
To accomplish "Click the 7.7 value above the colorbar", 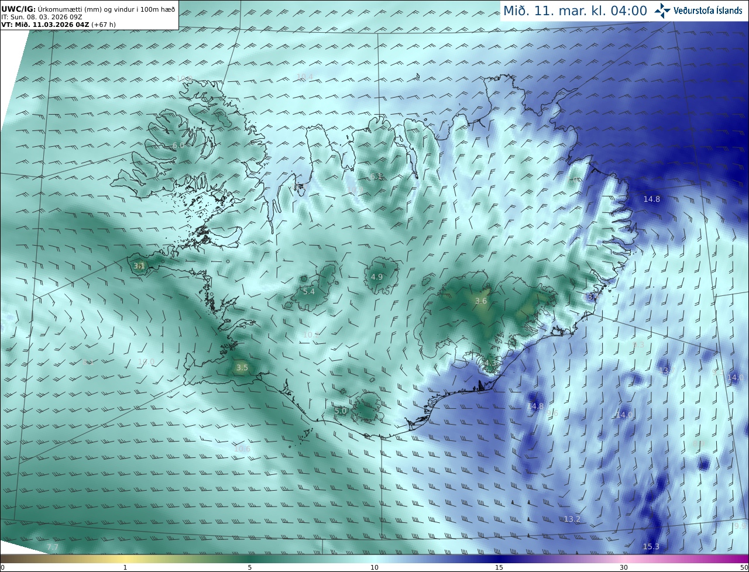I will coord(53,547).
